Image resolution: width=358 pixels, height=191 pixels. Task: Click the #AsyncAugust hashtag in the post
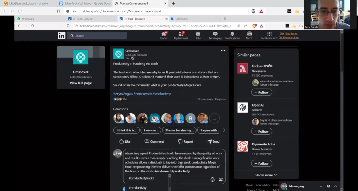[123, 94]
